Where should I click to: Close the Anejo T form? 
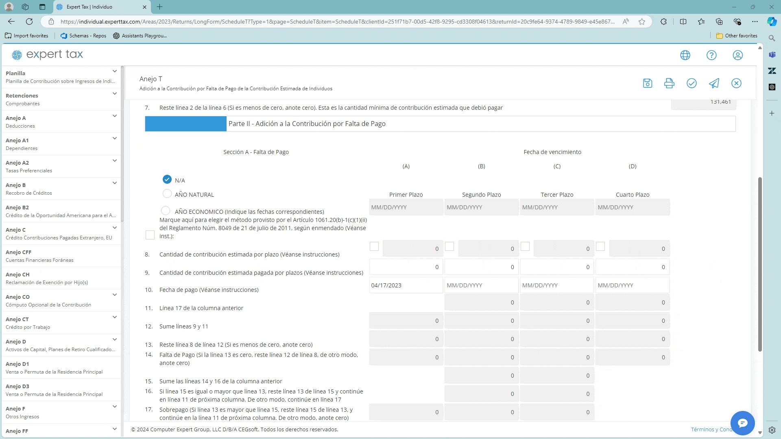(736, 83)
